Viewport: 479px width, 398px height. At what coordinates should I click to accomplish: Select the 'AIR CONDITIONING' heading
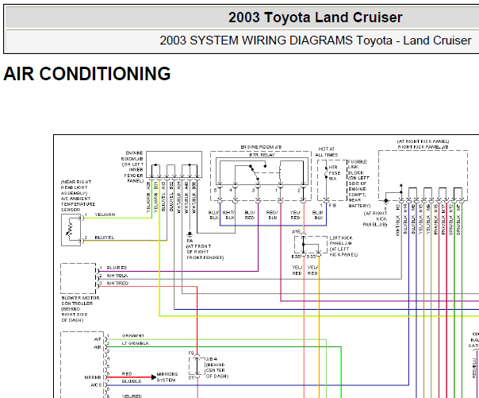[87, 74]
